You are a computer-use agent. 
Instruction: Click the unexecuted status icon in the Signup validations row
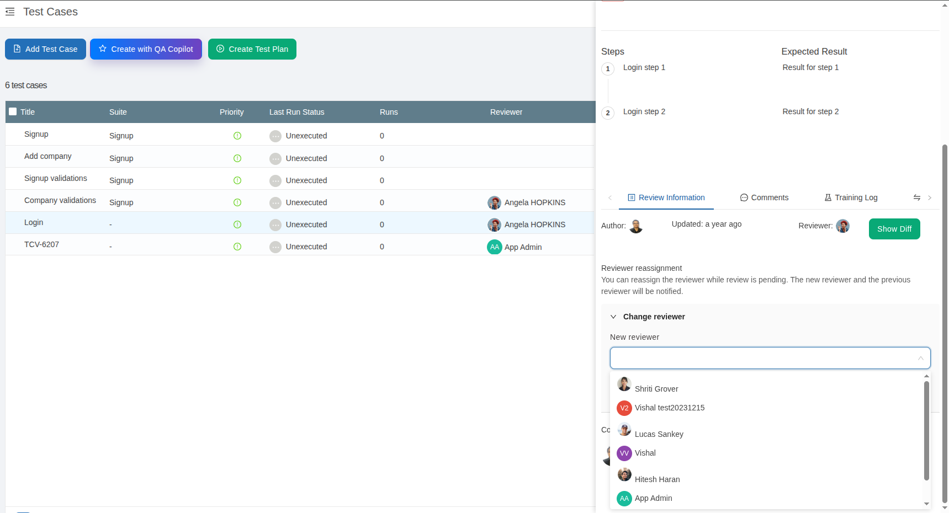point(275,181)
